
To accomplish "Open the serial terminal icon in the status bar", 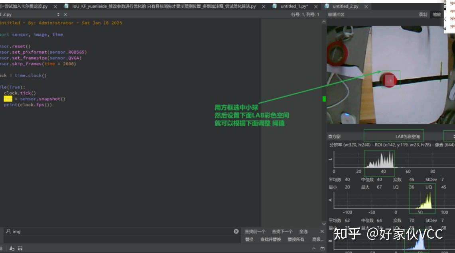I will pos(11,248).
